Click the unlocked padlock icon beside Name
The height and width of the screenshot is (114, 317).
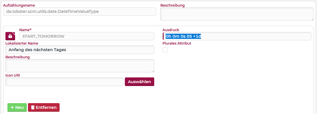pos(10,36)
